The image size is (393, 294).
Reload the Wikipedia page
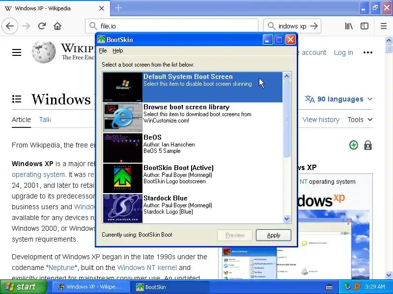[42, 26]
